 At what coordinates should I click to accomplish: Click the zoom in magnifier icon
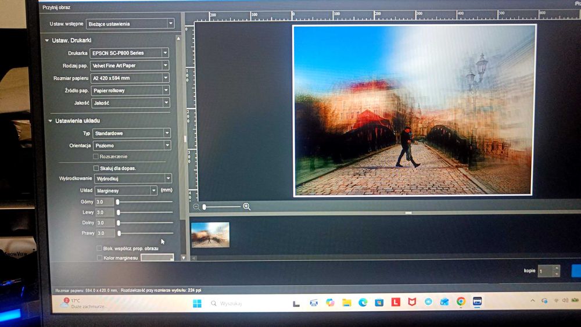(246, 207)
